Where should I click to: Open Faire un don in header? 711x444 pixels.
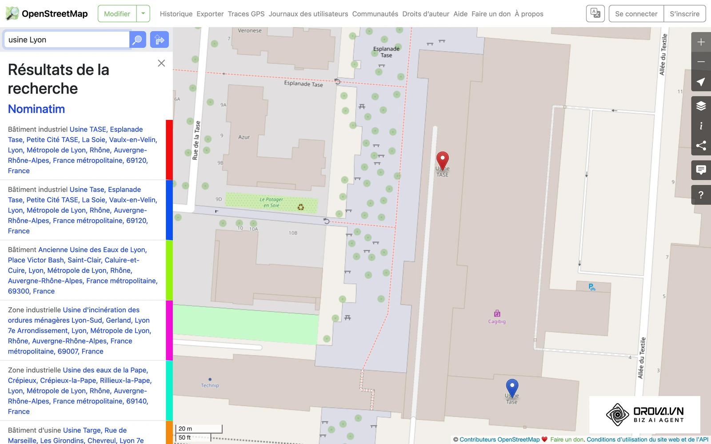[x=491, y=14]
